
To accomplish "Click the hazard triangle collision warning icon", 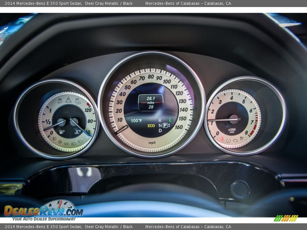I will [x=68, y=100].
